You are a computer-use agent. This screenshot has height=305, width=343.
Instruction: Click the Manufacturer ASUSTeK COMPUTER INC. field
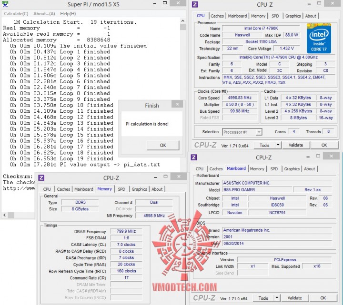pos(277,183)
